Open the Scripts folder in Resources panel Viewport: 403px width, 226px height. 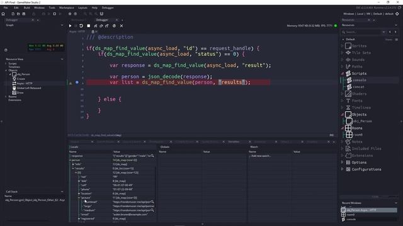point(359,73)
